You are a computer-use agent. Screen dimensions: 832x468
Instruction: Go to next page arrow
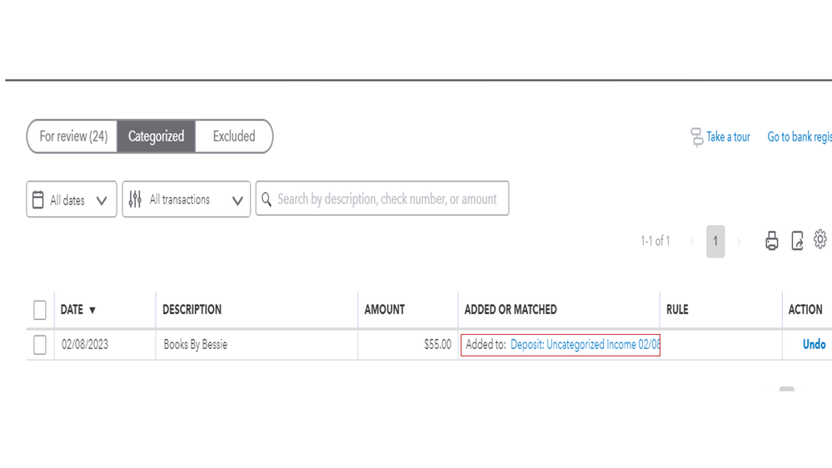pyautogui.click(x=739, y=241)
